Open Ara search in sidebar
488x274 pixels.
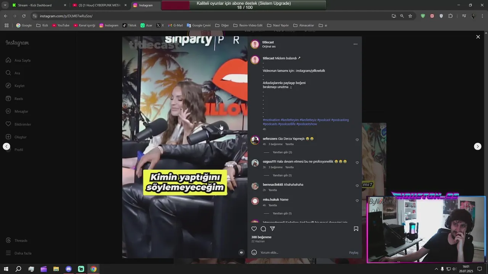(x=13, y=73)
